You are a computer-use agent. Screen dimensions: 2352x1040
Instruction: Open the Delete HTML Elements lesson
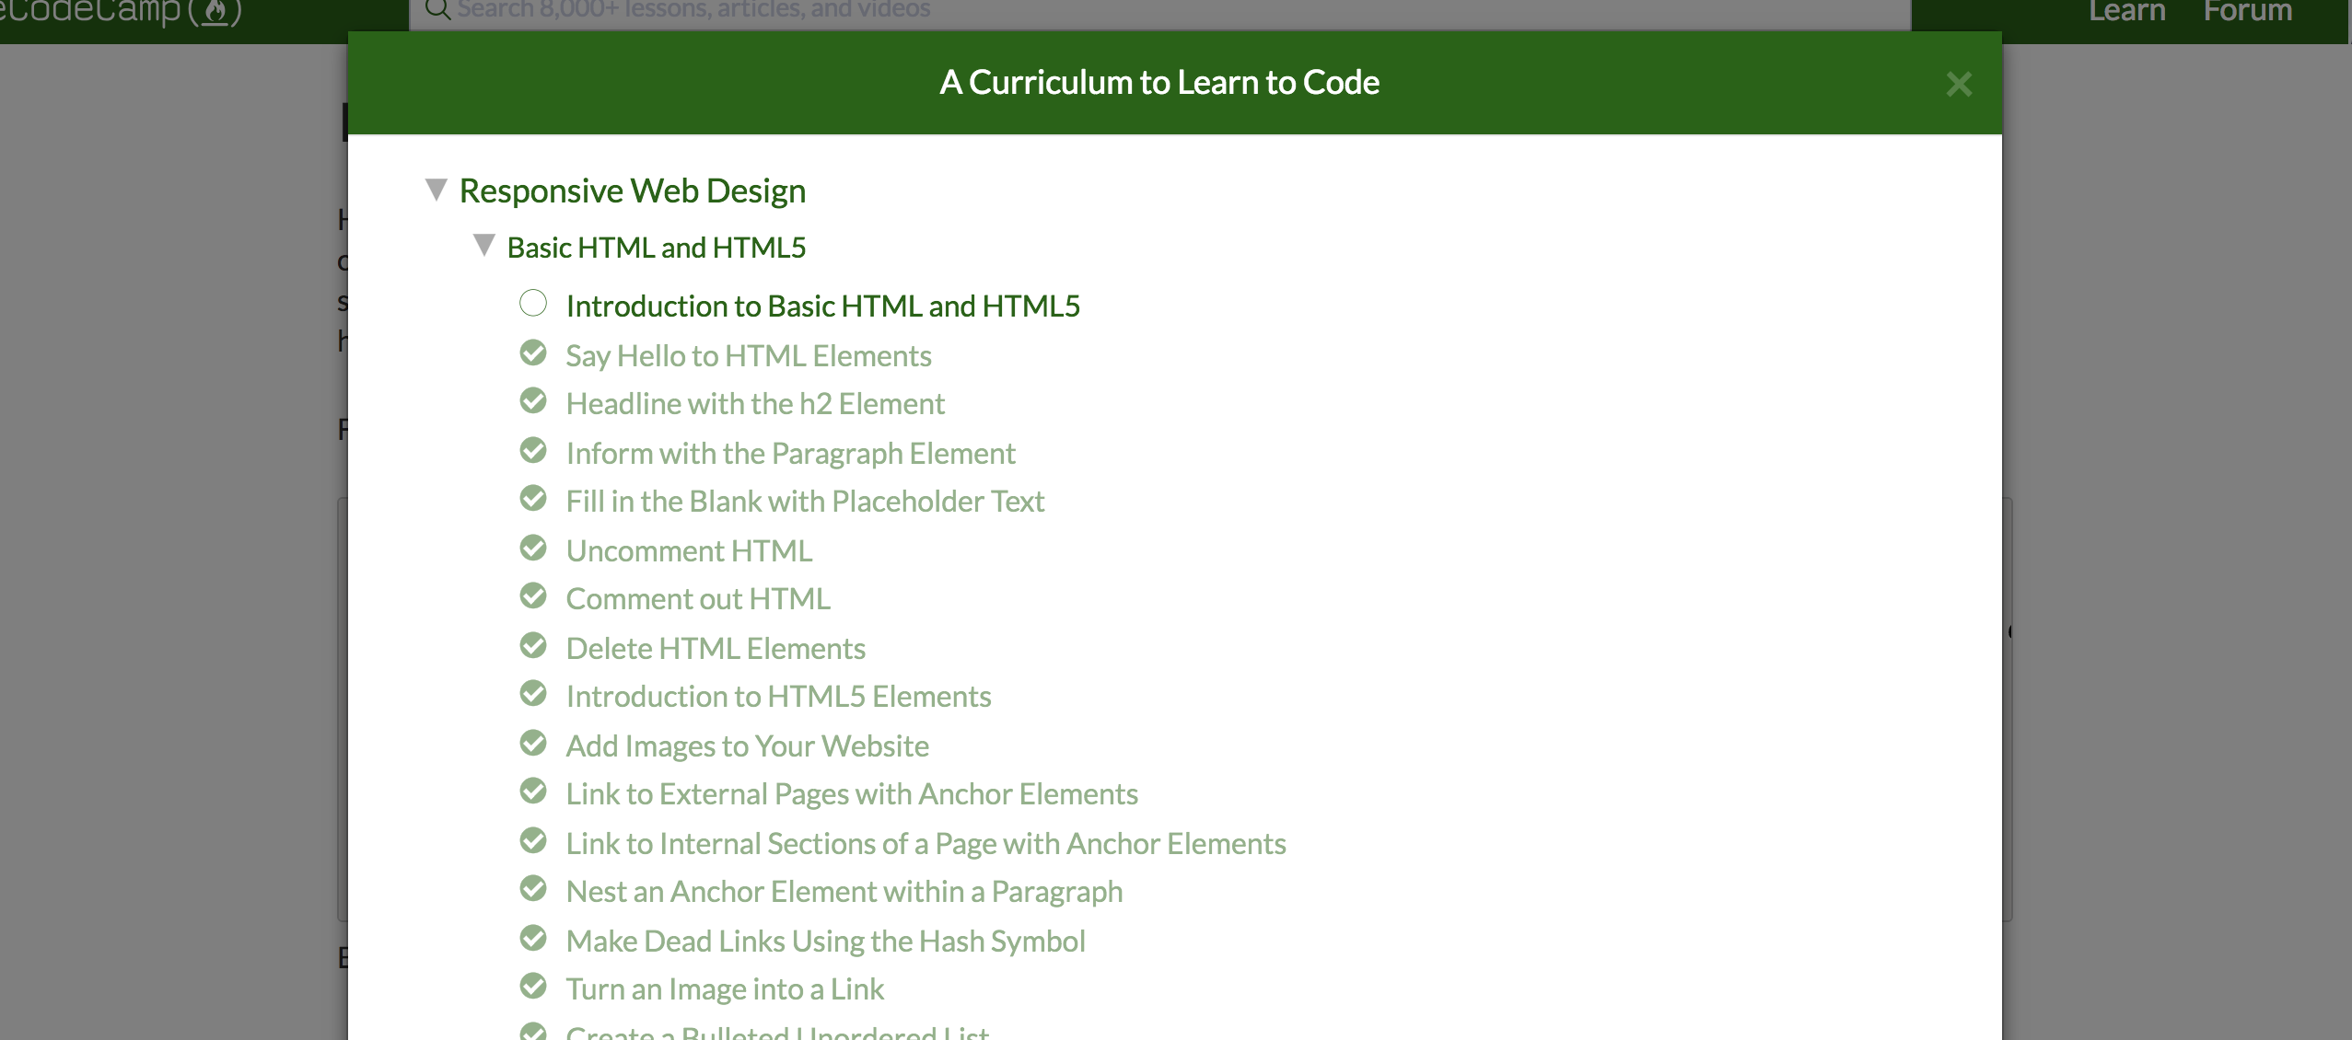(716, 648)
